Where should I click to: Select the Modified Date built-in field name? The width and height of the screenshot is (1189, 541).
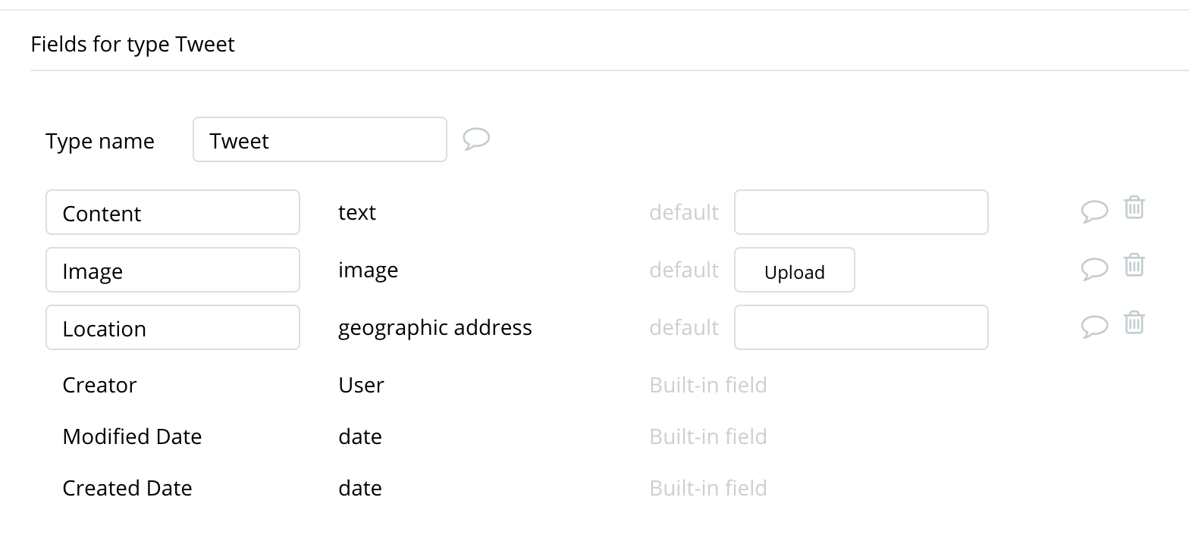click(132, 437)
